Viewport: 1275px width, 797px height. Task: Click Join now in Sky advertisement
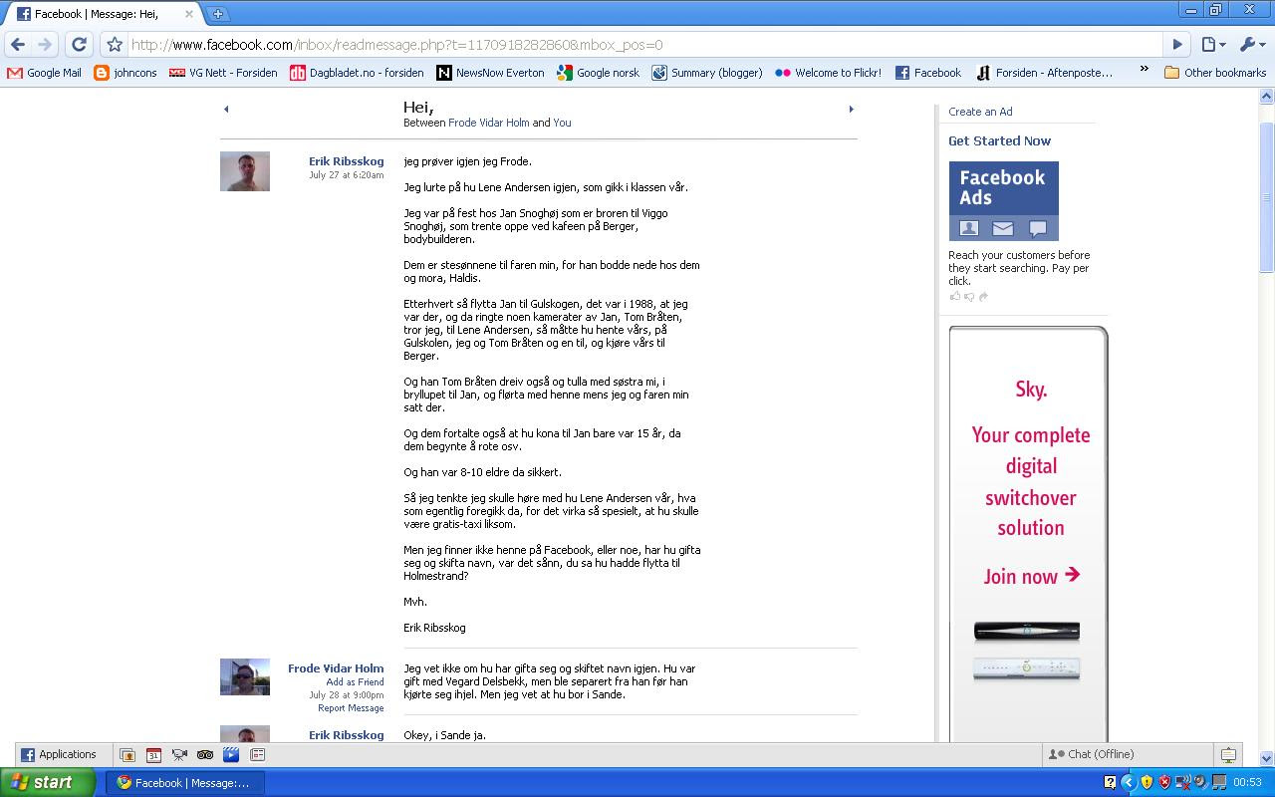[1031, 576]
